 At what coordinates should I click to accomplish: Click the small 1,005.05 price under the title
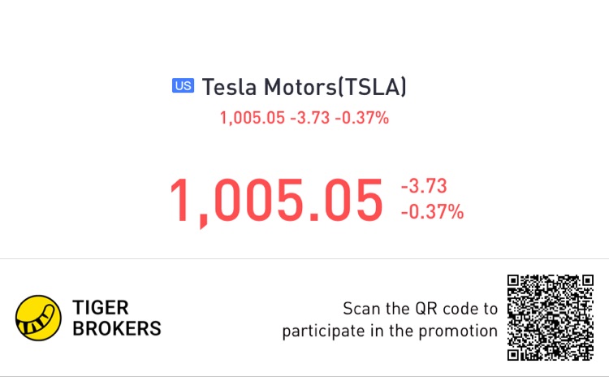click(253, 118)
